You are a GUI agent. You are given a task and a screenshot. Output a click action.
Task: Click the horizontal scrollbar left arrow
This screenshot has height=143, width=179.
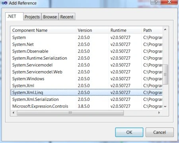pyautogui.click(x=14, y=113)
